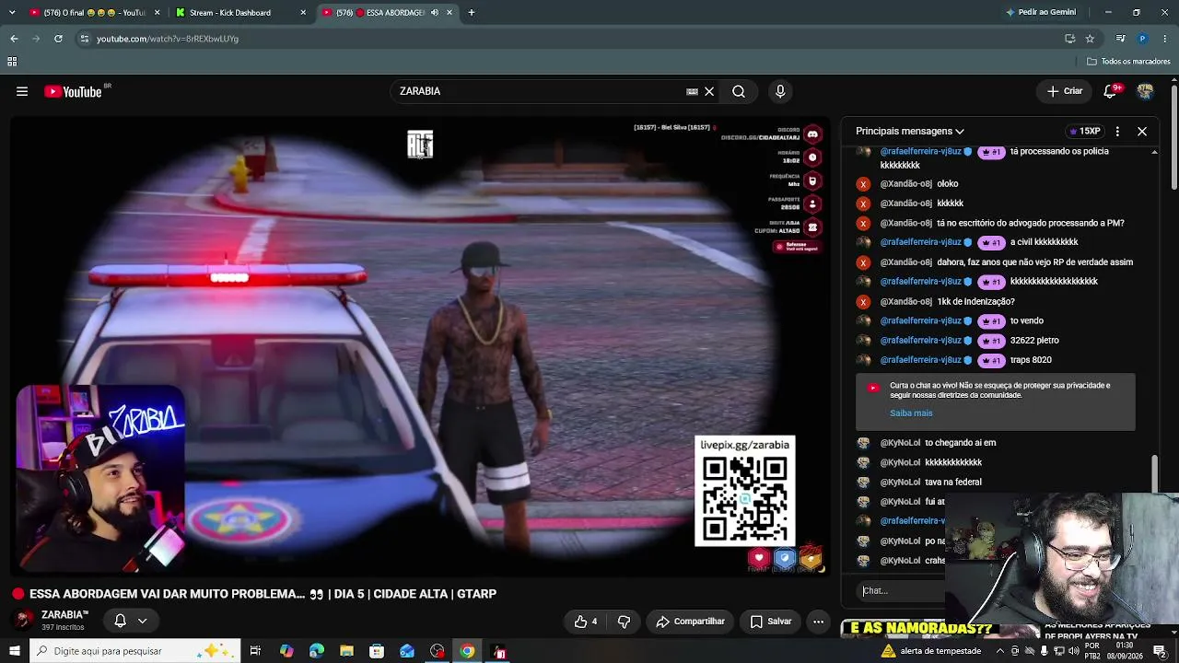Install or cast page via address bar icon

[1069, 39]
